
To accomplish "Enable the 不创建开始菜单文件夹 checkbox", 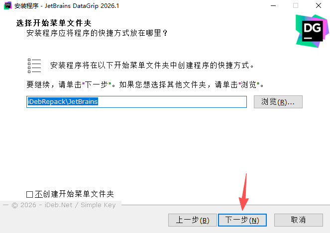I will (x=30, y=194).
